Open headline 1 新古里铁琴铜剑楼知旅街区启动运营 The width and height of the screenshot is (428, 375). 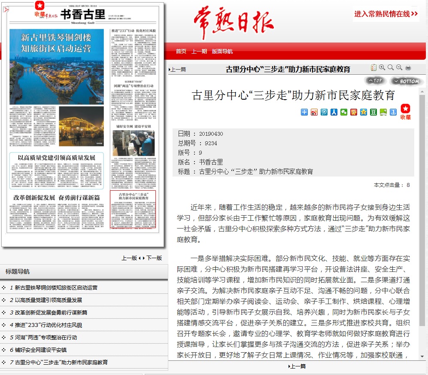[x=56, y=288]
